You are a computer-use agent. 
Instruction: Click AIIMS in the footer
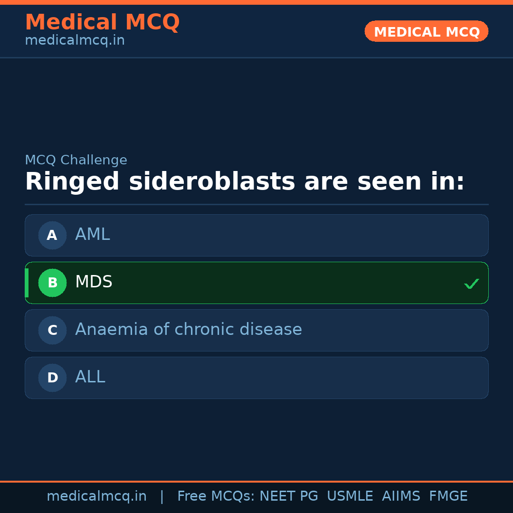(401, 496)
